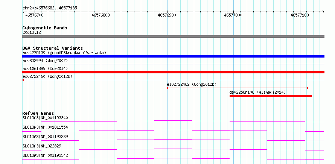
Task: Select transcript SLC13A3|NM_001193340 label
Action: click(x=45, y=118)
